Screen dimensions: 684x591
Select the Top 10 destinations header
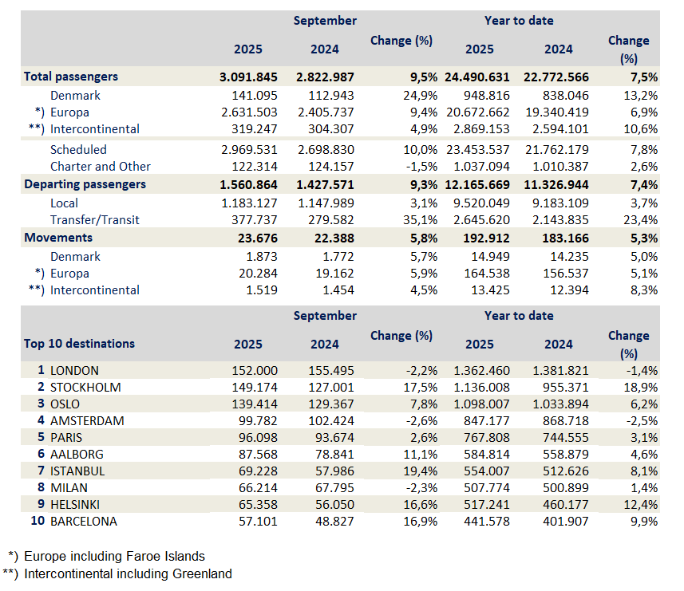[79, 344]
